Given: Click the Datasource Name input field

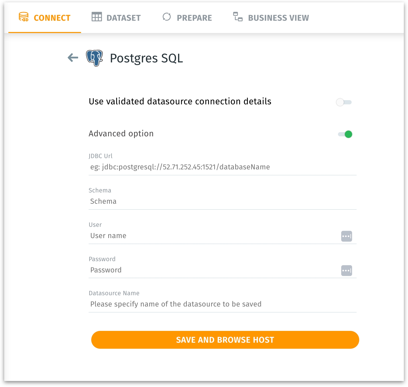Looking at the screenshot, I should coord(222,304).
